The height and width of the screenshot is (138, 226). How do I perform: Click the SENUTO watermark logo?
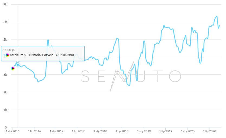(x=131, y=76)
